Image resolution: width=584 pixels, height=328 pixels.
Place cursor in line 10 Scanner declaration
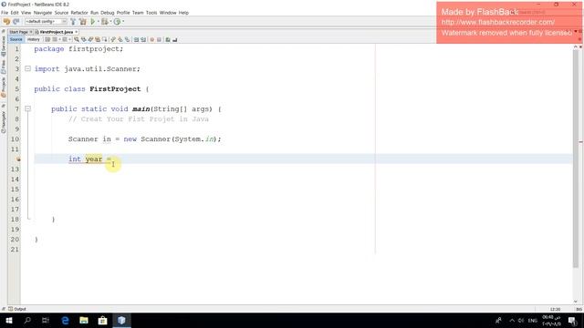point(144,139)
